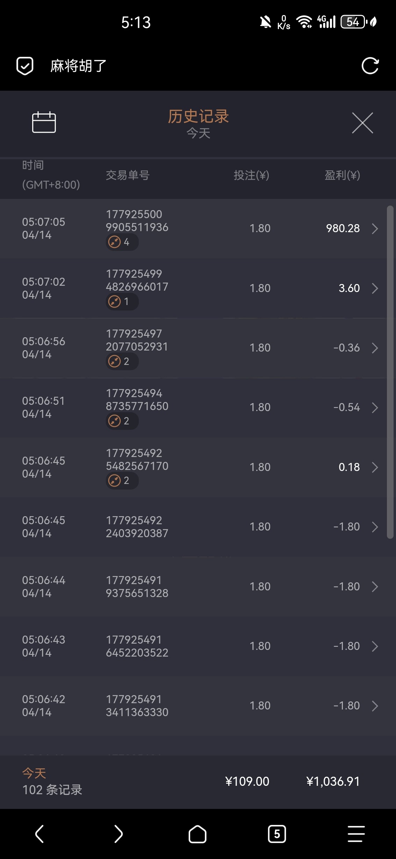Open the browser hamburger menu
This screenshot has width=396, height=859.
pos(356,833)
